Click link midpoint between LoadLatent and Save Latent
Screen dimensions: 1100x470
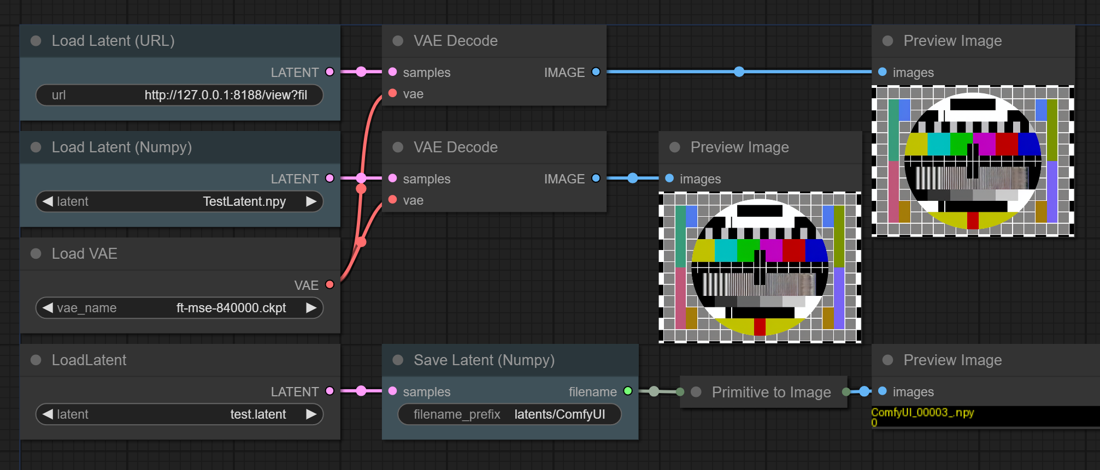361,391
